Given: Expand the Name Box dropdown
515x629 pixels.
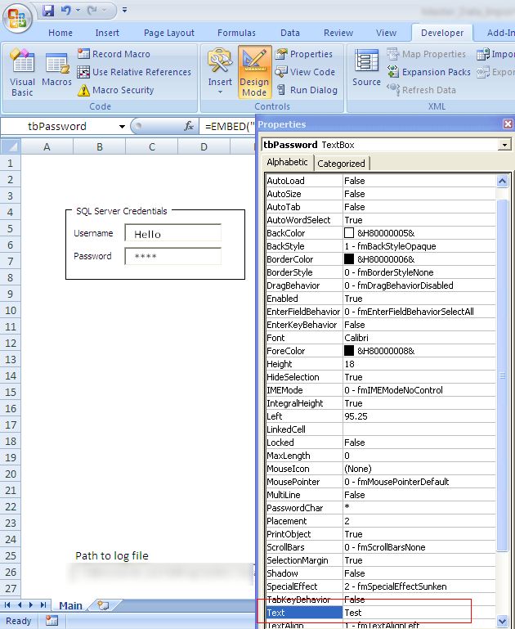Looking at the screenshot, I should click(x=122, y=127).
